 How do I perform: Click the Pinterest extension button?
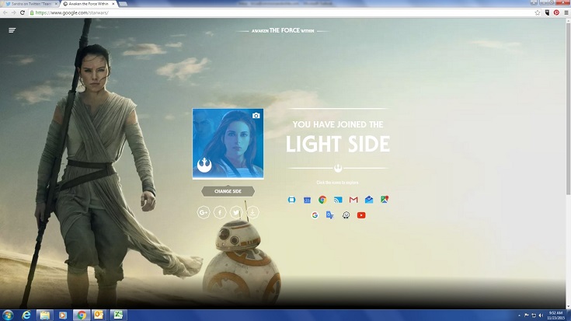click(x=556, y=12)
